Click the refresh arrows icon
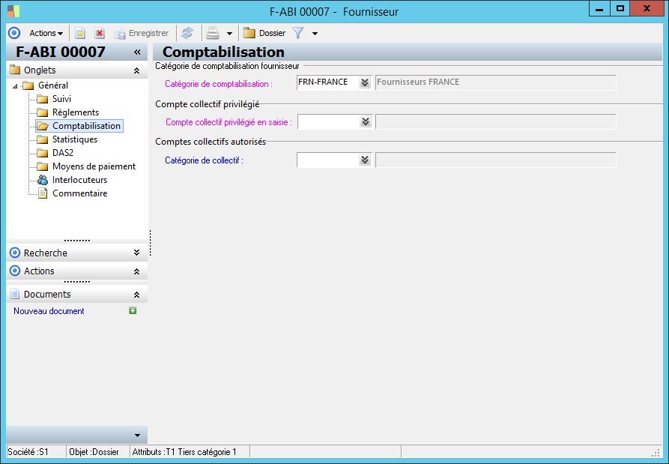 (x=187, y=33)
